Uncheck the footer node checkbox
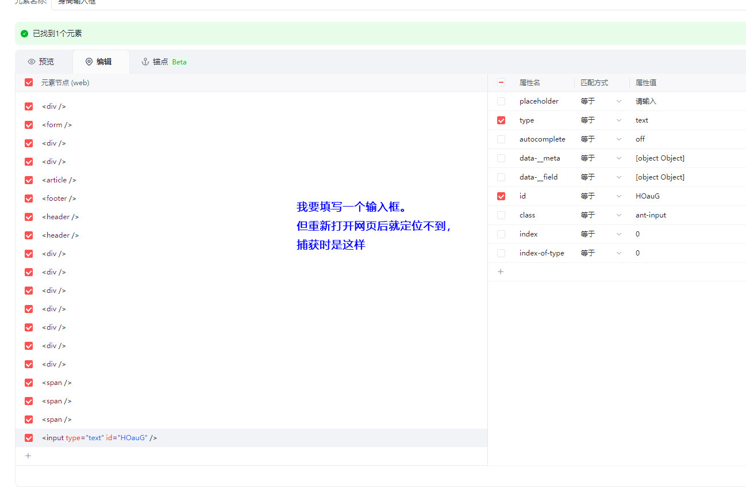This screenshot has height=496, width=746. pyautogui.click(x=29, y=199)
